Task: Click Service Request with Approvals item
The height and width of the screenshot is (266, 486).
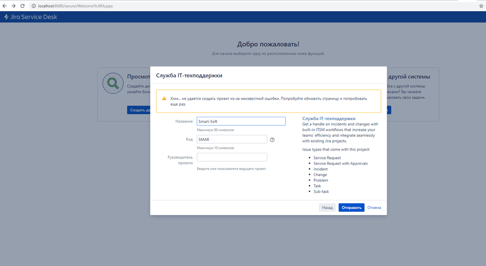Action: coord(341,163)
